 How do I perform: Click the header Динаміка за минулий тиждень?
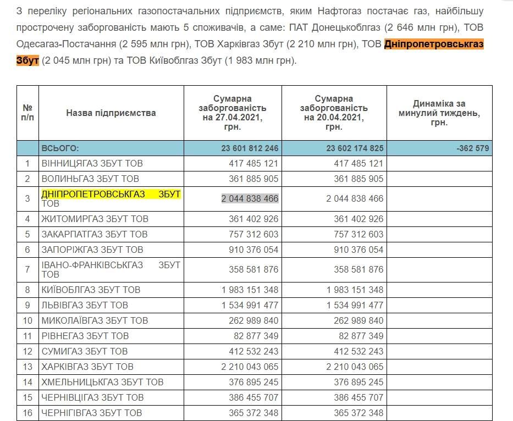click(x=438, y=108)
